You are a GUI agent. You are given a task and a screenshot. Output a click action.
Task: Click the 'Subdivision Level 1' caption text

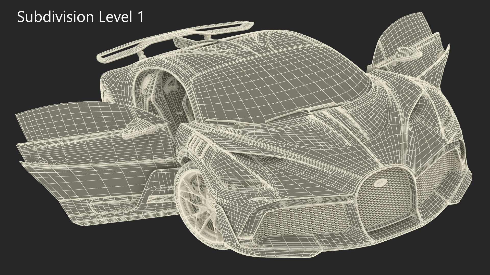(x=81, y=17)
